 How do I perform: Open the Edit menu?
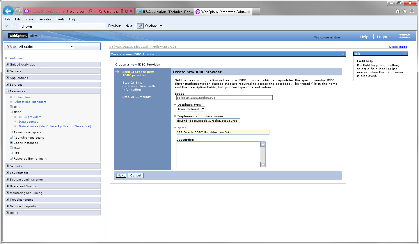(x=18, y=19)
